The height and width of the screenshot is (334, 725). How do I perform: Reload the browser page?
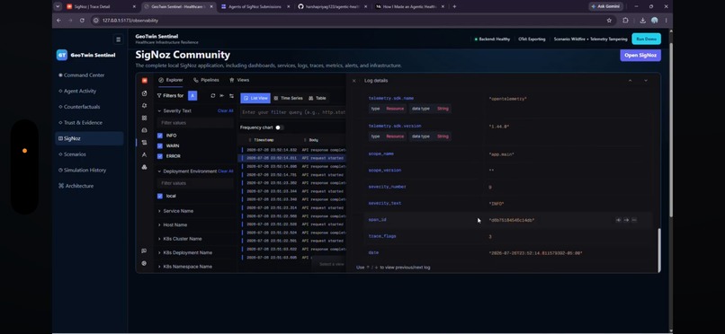[82, 21]
